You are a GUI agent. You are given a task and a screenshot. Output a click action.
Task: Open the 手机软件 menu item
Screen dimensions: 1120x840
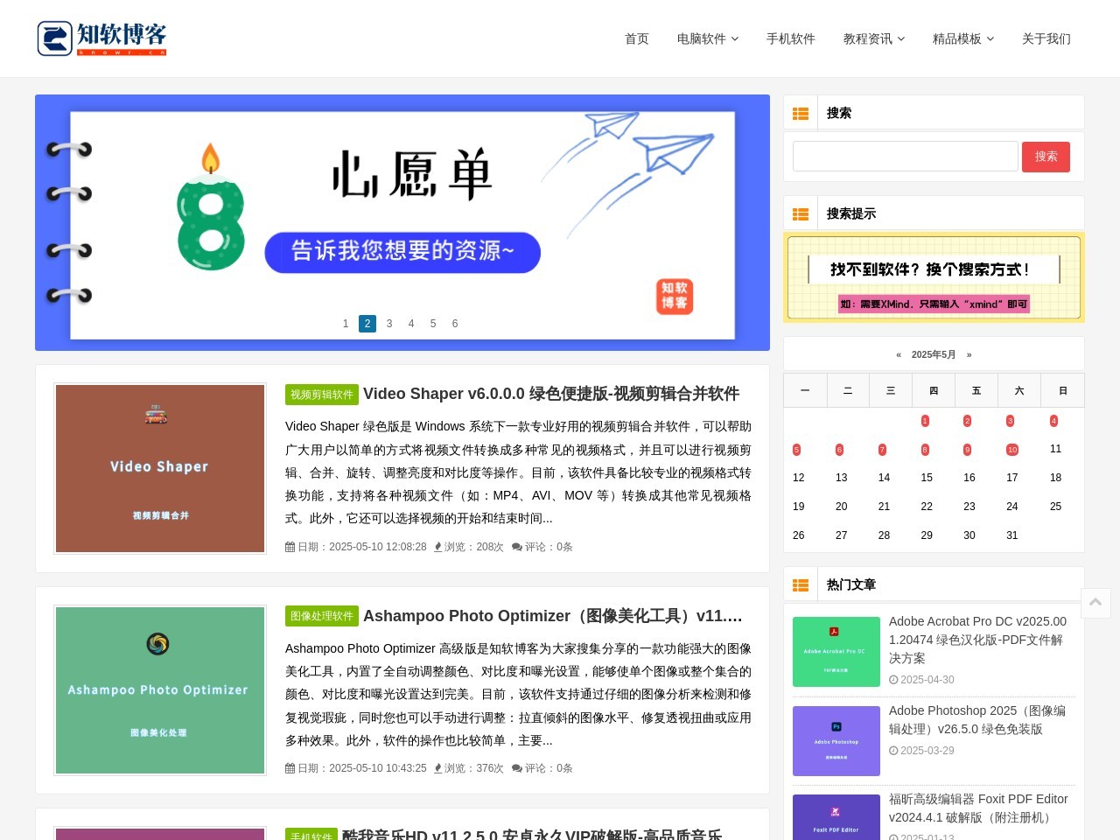coord(791,38)
